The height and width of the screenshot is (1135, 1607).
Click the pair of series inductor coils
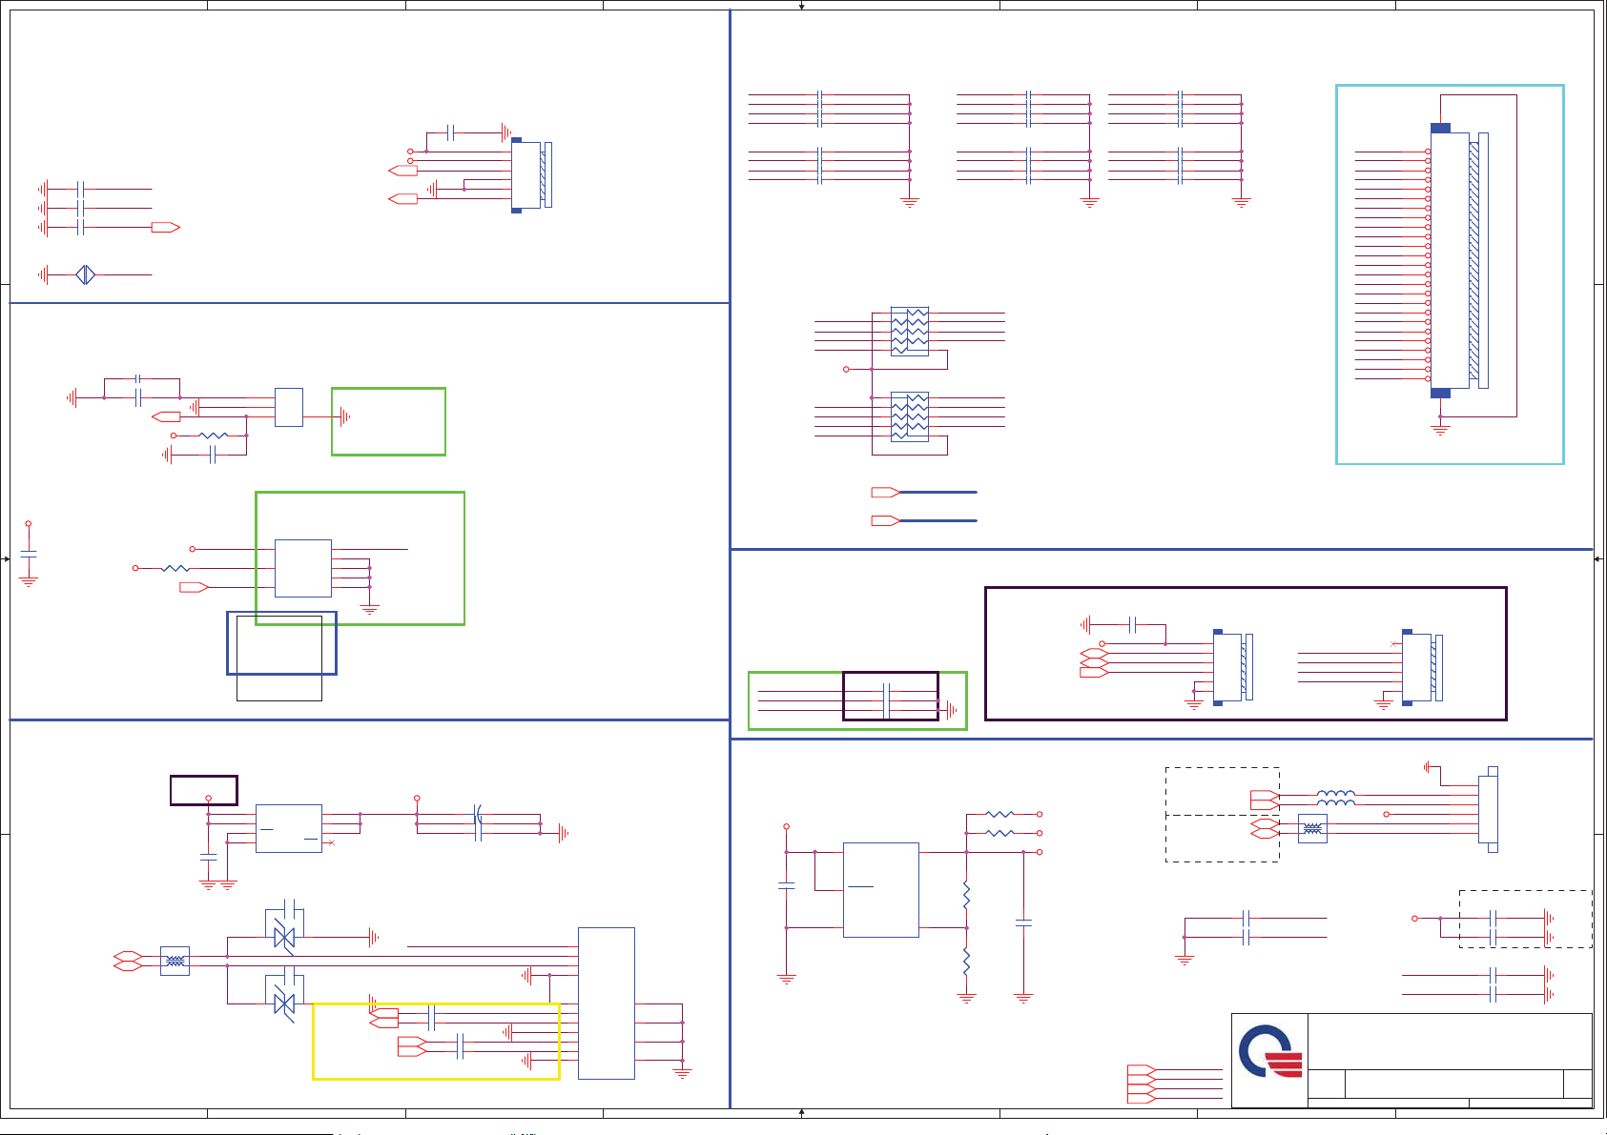tap(1335, 799)
